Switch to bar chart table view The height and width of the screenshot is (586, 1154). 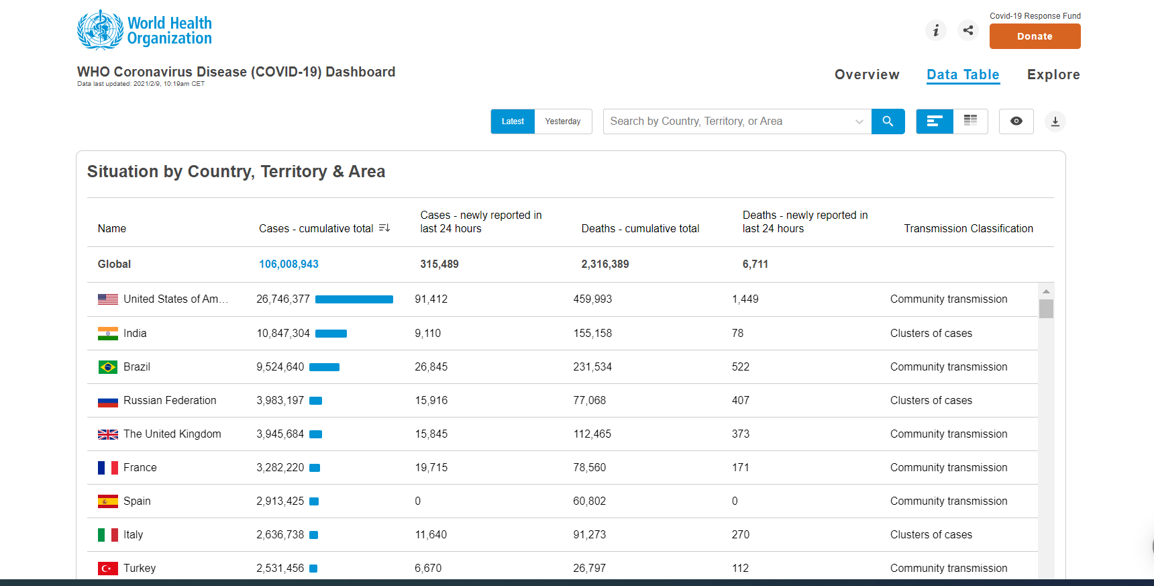point(935,121)
